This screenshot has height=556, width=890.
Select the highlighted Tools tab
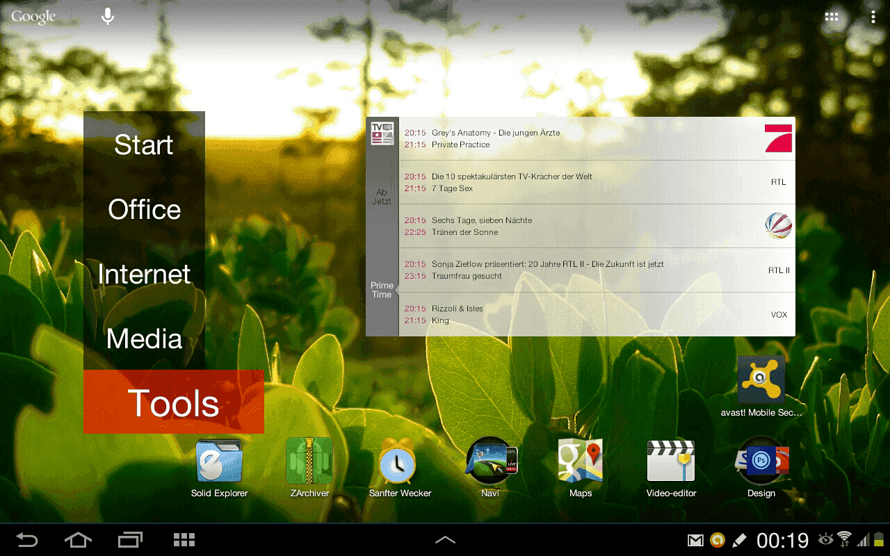coord(174,402)
